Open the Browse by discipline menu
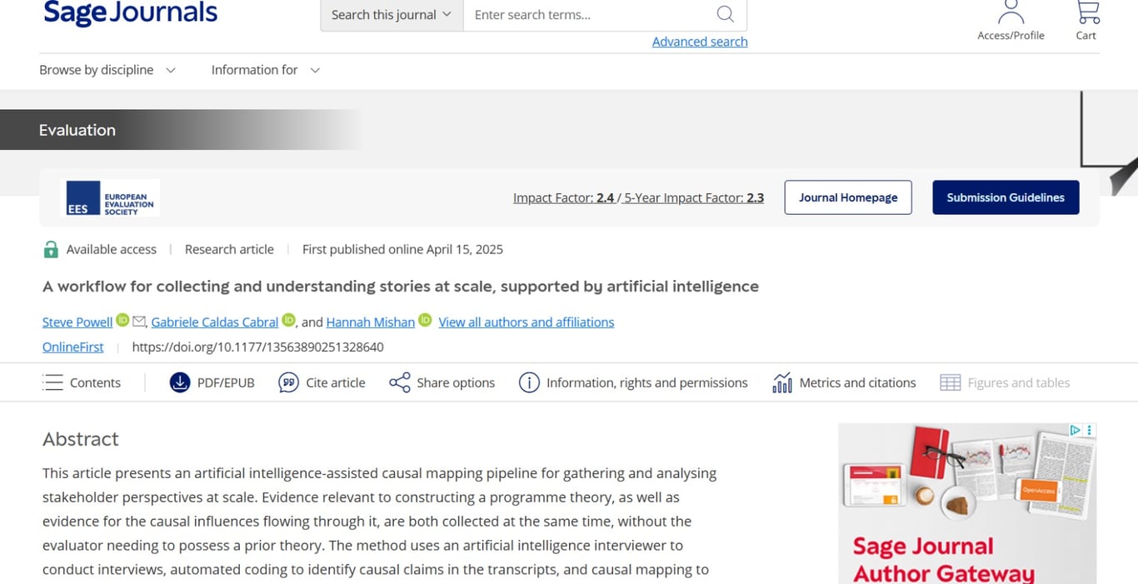This screenshot has width=1138, height=584. [x=107, y=70]
